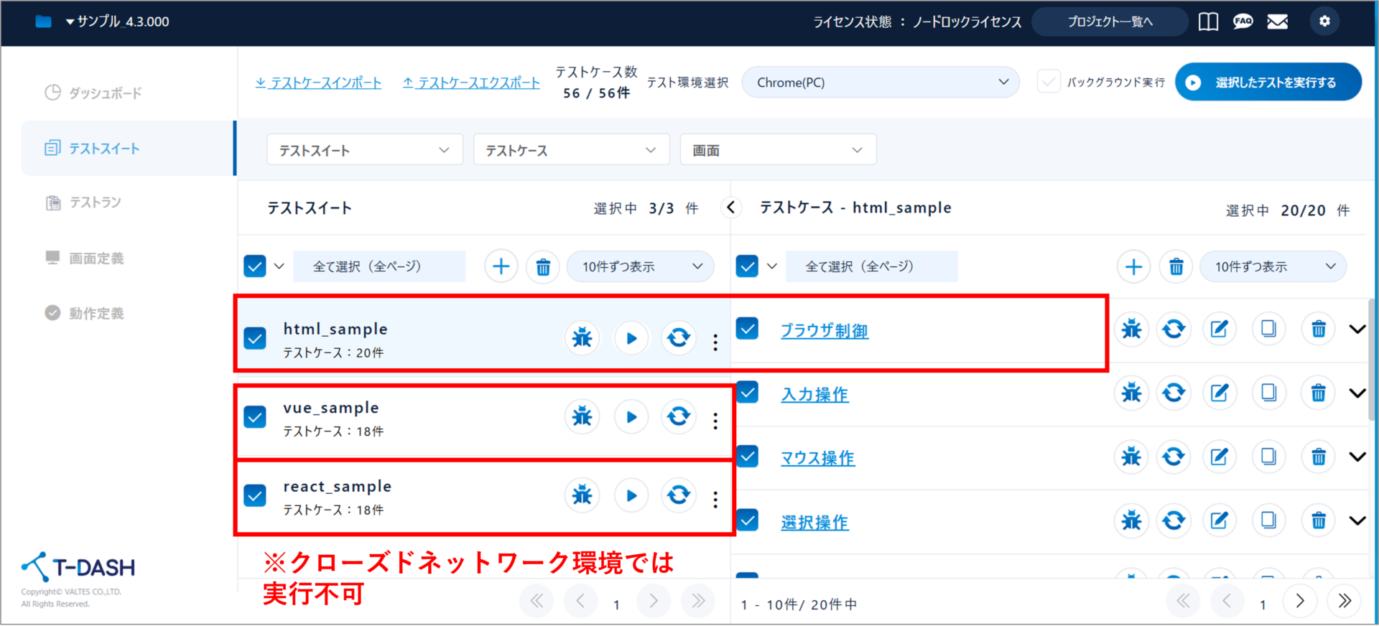
Task: Delete the マウス操作 test case via trash icon
Action: tap(1318, 457)
